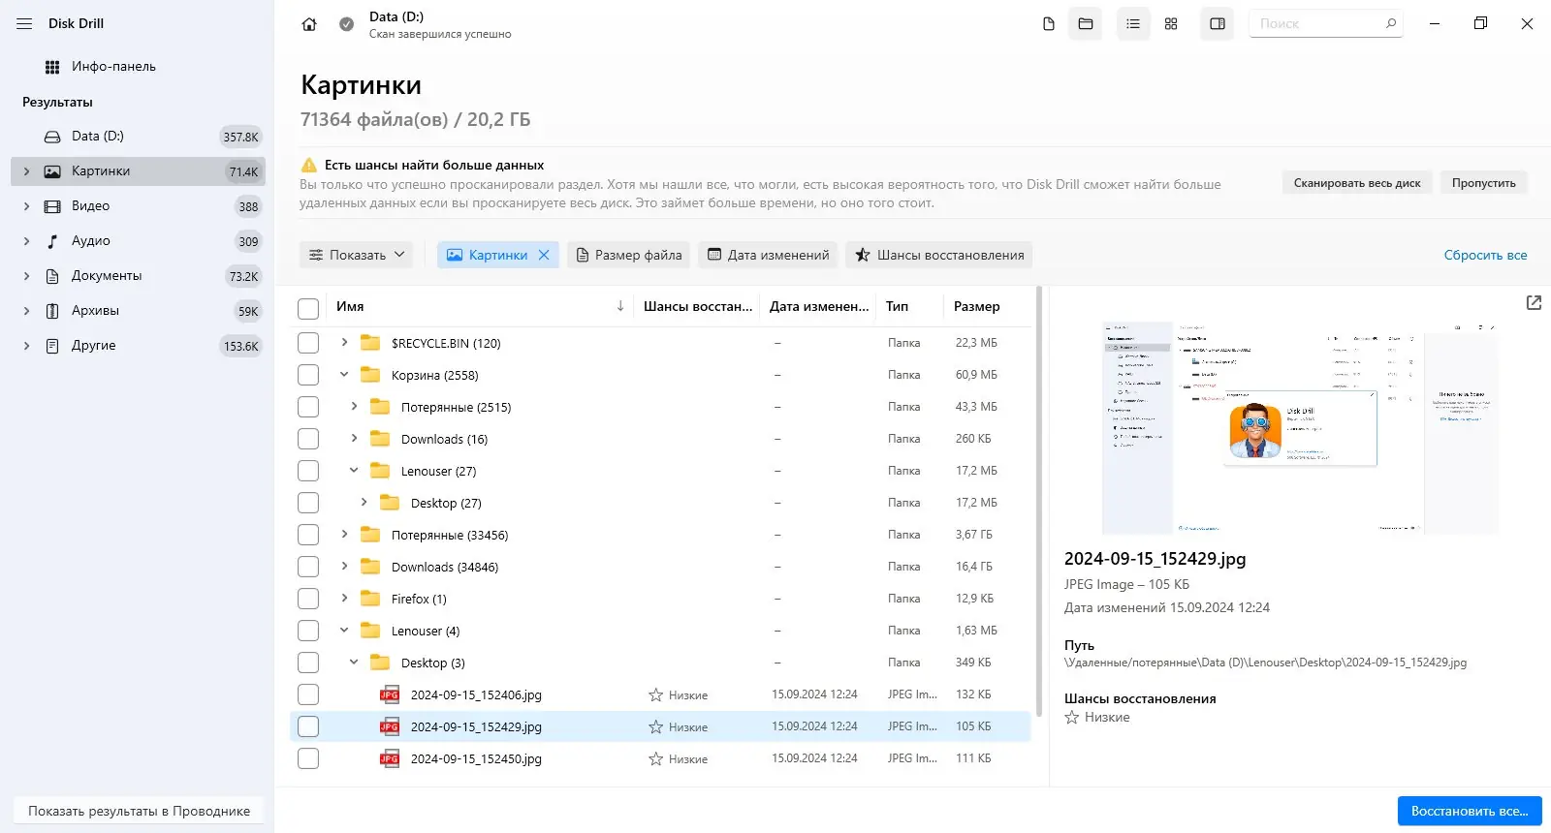Check the Downloads (16) checkbox
The image size is (1551, 833).
(x=308, y=439)
